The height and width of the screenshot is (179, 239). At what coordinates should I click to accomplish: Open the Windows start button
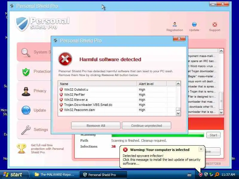click(14, 175)
